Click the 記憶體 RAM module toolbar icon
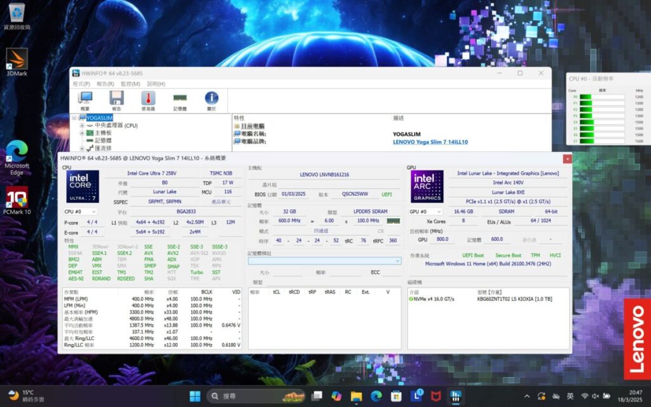 tap(180, 100)
